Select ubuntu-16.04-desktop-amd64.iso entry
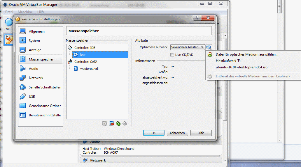The image size is (301, 167). [242, 67]
